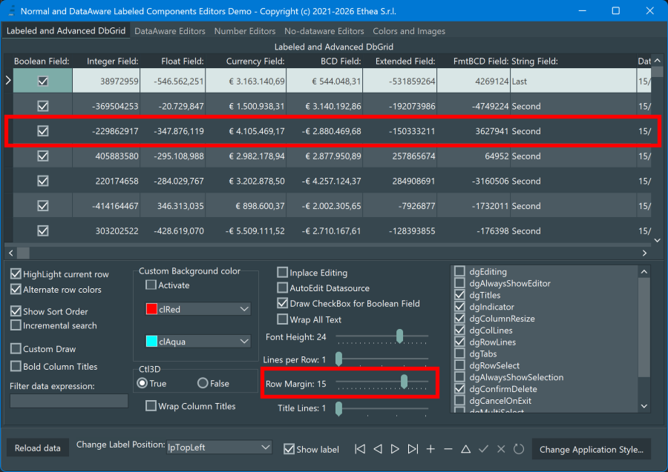Uncheck dgColLines option
This screenshot has height=472, width=668.
tap(459, 330)
